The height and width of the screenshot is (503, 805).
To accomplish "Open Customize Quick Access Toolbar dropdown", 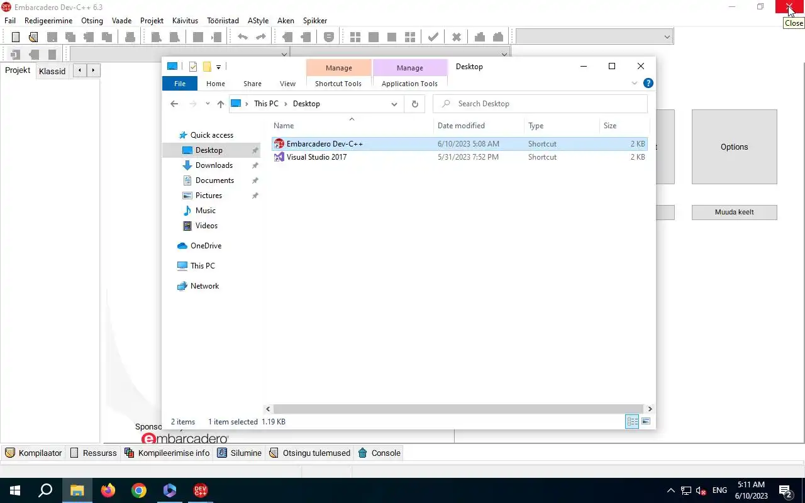I will click(x=218, y=67).
